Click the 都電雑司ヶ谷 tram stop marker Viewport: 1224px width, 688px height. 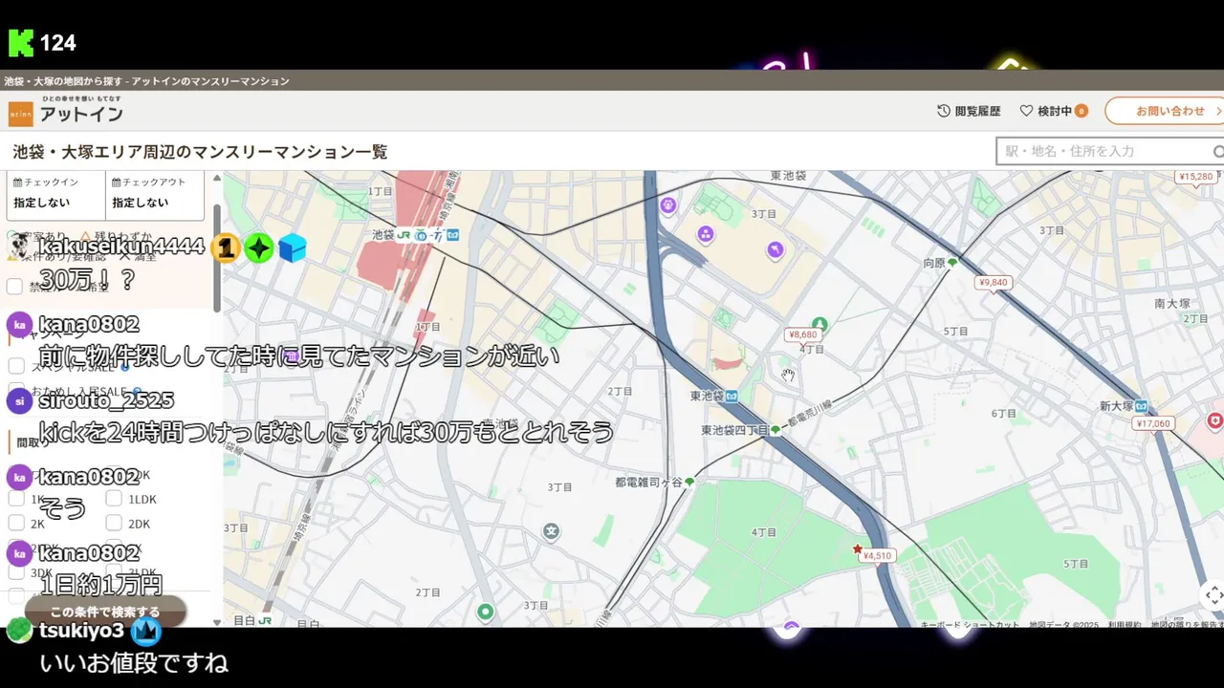pyautogui.click(x=689, y=483)
